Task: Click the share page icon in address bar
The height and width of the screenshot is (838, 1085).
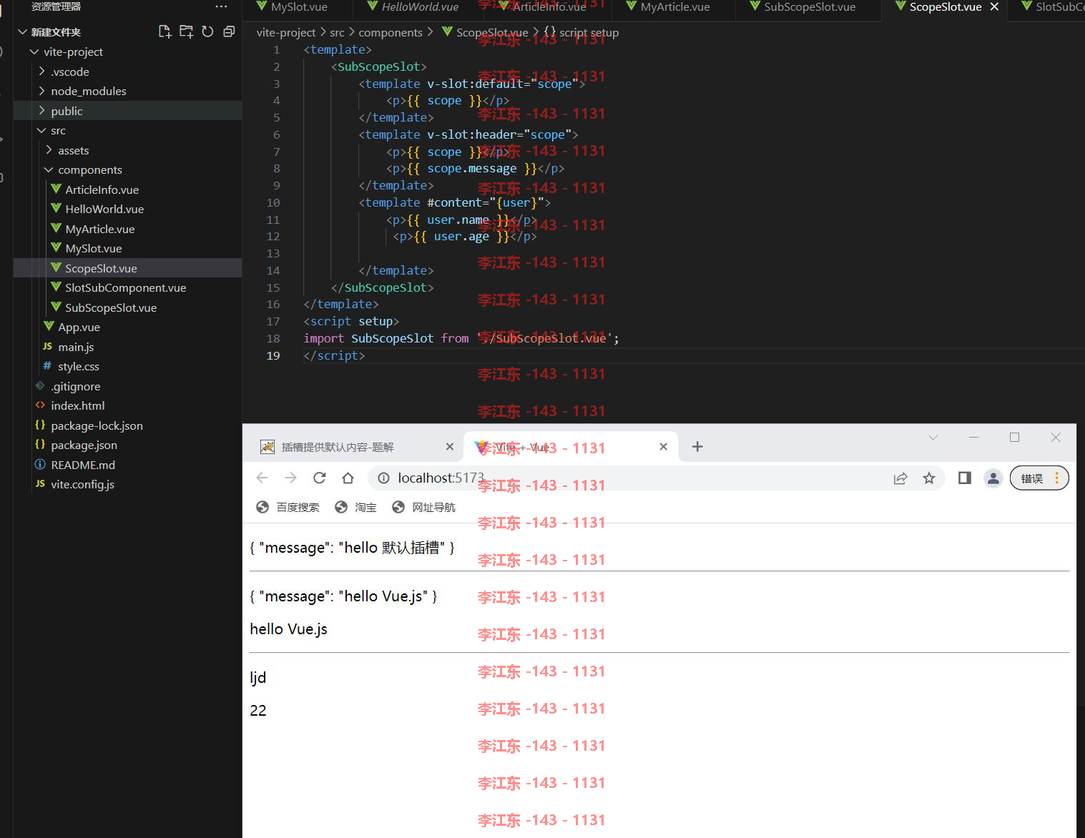Action: (x=900, y=478)
